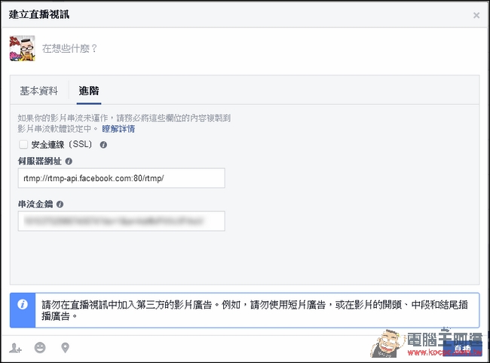490x363 pixels.
Task: Enable the 安全連線 (SSL) checkbox
Action: [x=23, y=145]
